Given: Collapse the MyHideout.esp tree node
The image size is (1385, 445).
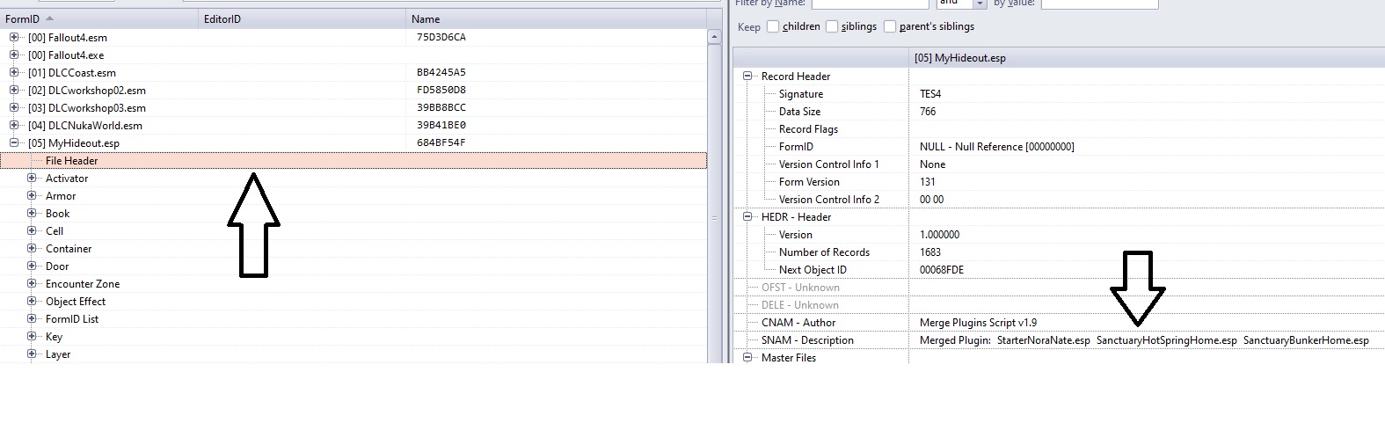Looking at the screenshot, I should tap(14, 143).
